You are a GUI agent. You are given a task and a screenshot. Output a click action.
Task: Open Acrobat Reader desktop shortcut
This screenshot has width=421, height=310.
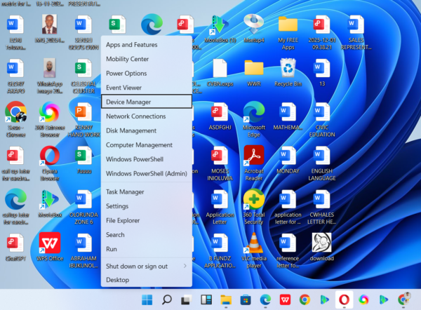tap(253, 154)
